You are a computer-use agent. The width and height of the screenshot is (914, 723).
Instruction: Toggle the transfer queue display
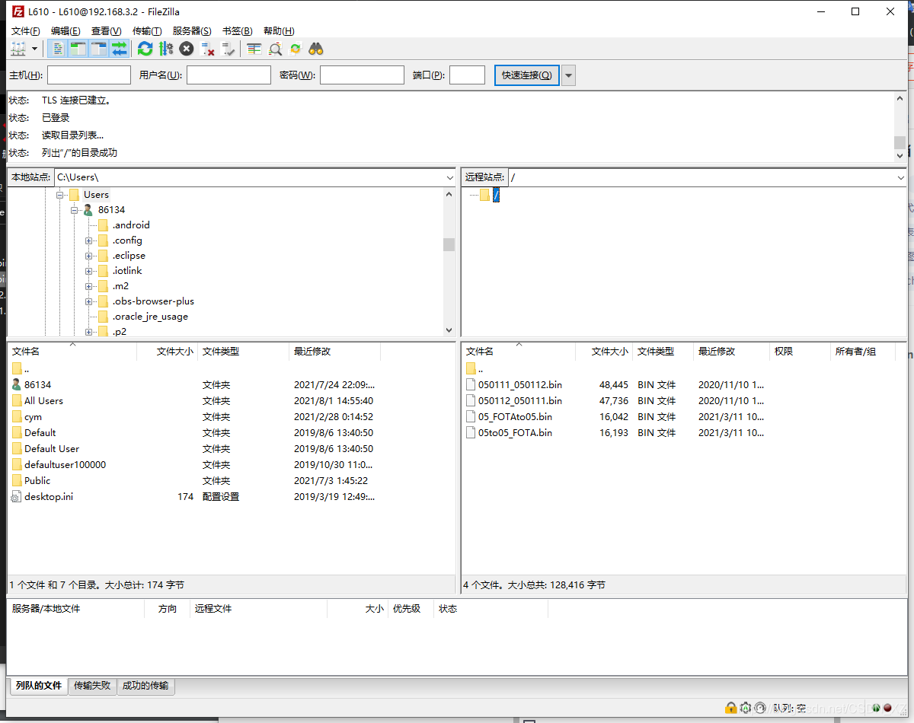[119, 49]
